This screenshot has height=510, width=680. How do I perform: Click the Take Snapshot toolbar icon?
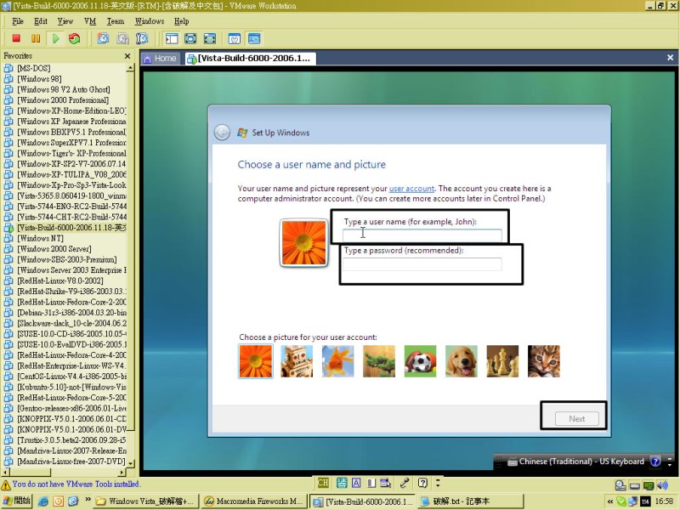pyautogui.click(x=103, y=38)
